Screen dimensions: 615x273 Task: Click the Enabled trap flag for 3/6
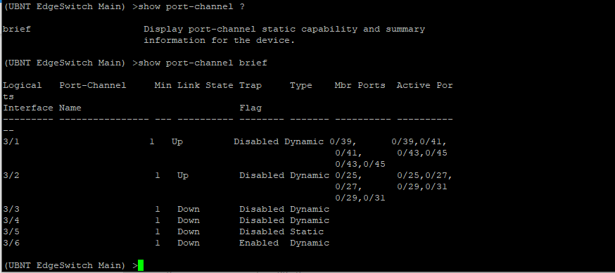click(259, 243)
